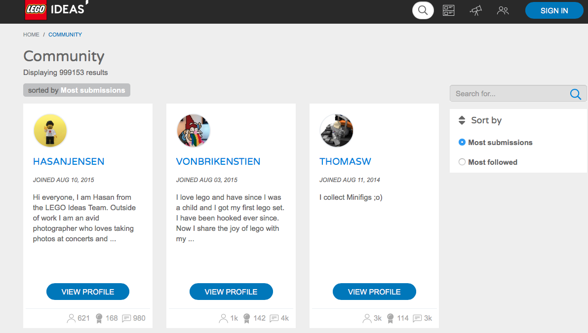Open the community people icon
The width and height of the screenshot is (588, 333).
click(503, 10)
